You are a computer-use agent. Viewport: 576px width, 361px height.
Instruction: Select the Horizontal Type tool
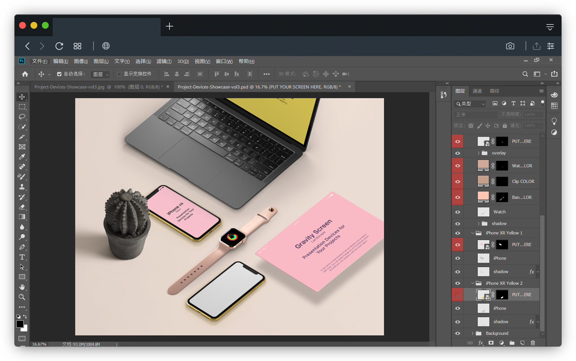pyautogui.click(x=22, y=257)
